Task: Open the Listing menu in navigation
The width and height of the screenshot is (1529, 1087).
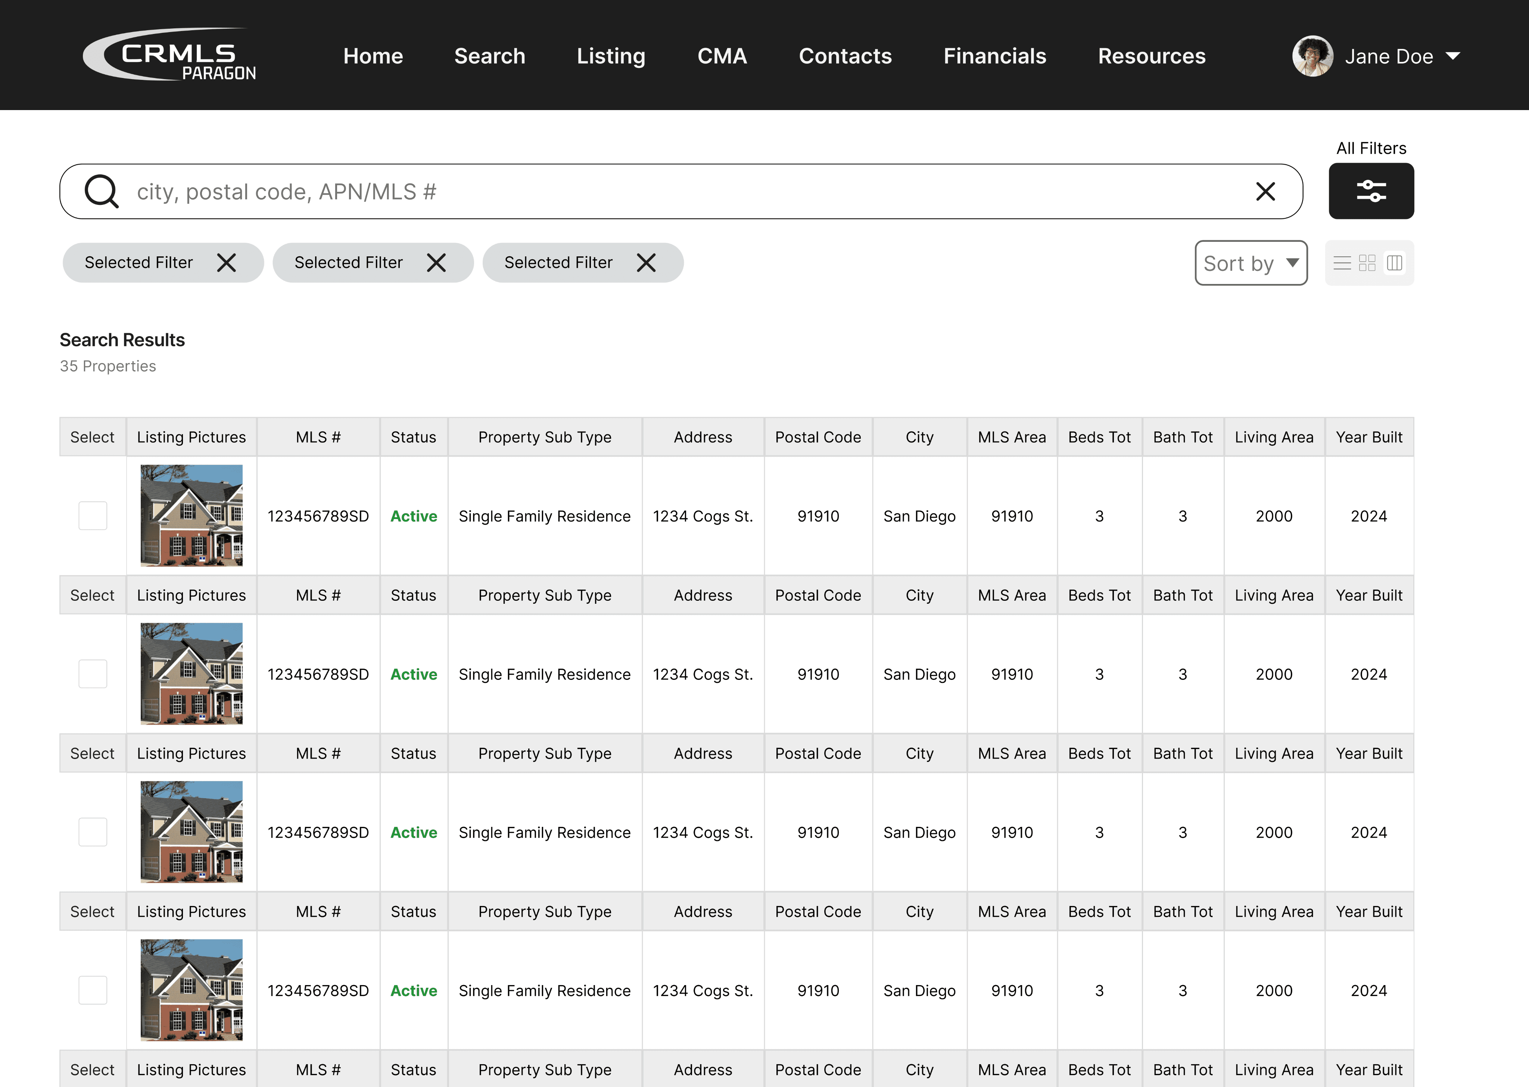Action: pos(611,56)
